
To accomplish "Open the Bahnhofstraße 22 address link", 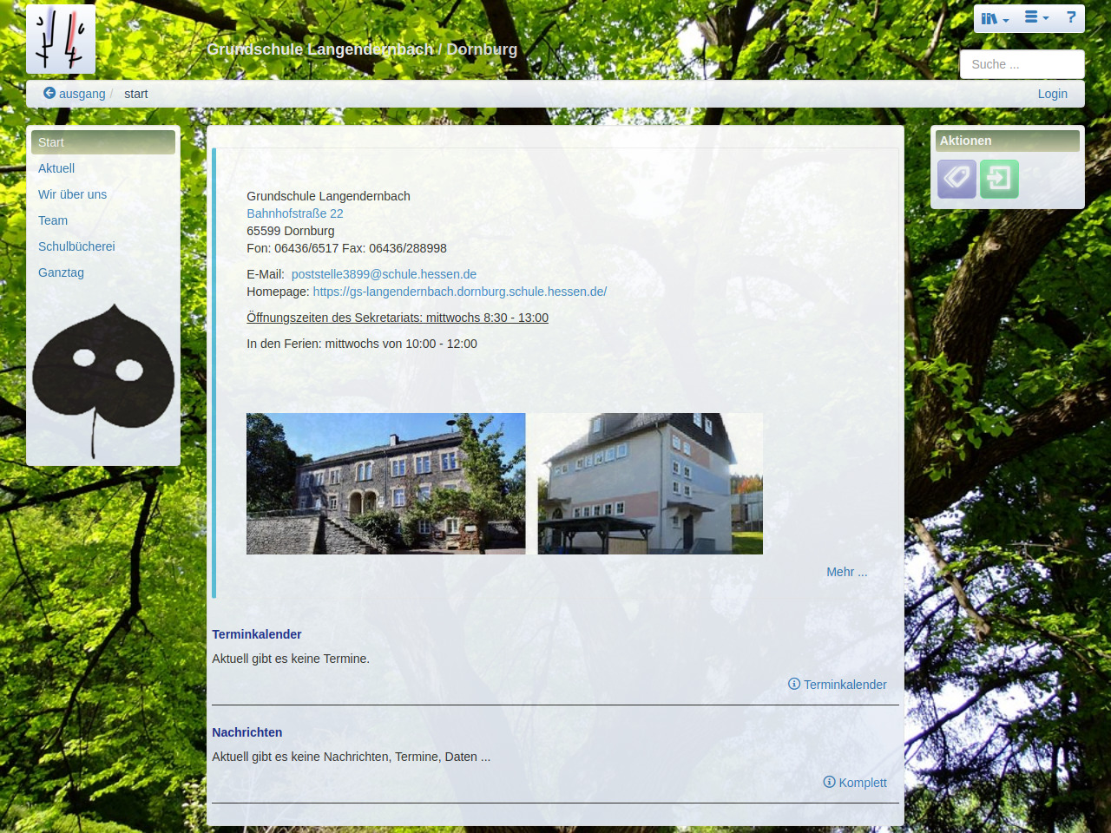I will pos(295,213).
